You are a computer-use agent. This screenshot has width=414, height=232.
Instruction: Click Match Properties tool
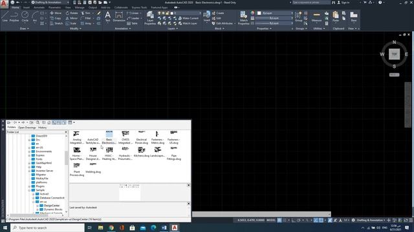click(243, 18)
